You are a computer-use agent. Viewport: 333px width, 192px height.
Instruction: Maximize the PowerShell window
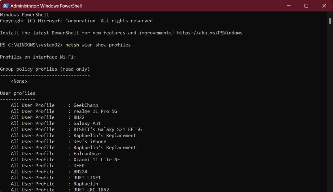pyautogui.click(x=306, y=6)
